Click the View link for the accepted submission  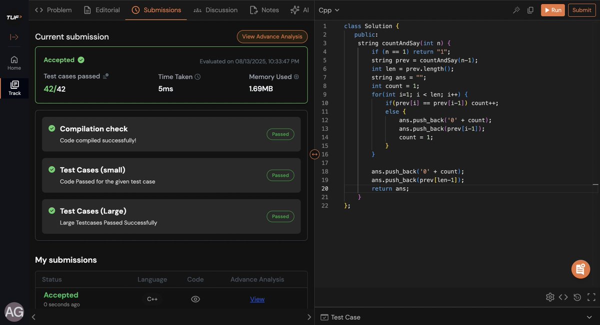click(x=257, y=299)
